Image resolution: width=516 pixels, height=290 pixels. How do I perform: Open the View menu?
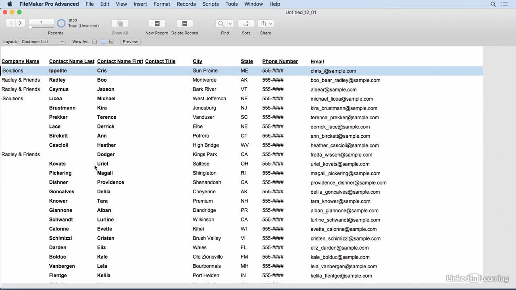[121, 4]
